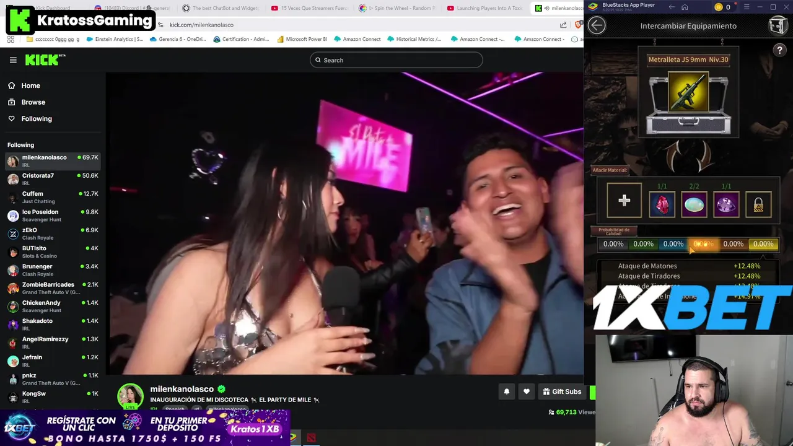Switch to Launching Players YouTube tab
Screen dimensions: 793x446
pyautogui.click(x=486, y=8)
